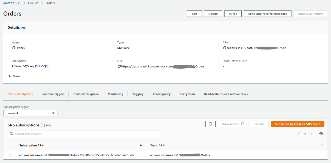Screen dimensions: 331x163
Task: Go to Queues breadcrumb link
Action: [33, 3]
